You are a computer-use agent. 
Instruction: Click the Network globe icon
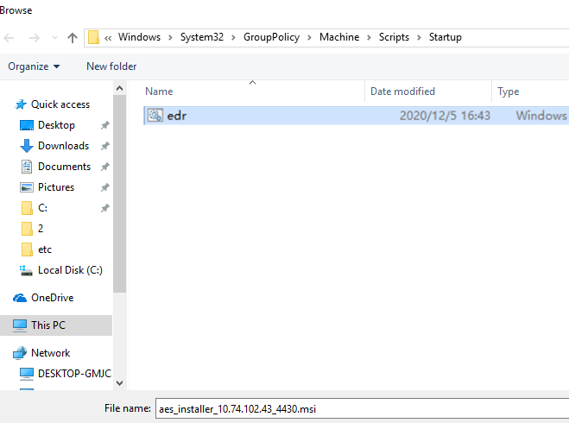[x=20, y=353]
